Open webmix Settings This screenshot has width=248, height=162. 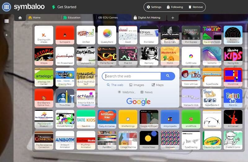click(x=154, y=7)
